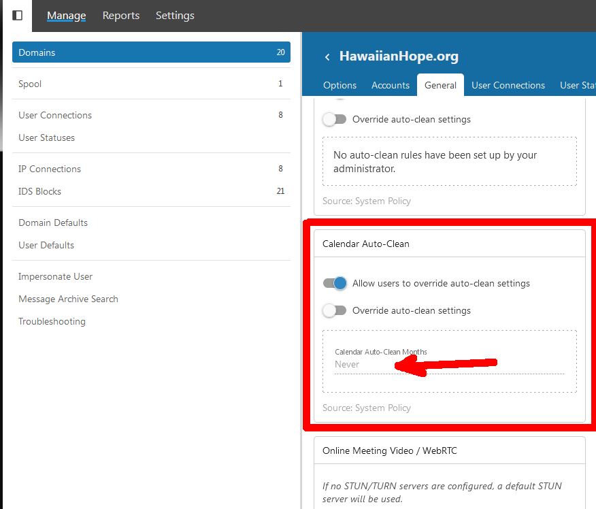
Task: Open the Calendar Auto-Clean Months dropdown
Action: (x=449, y=365)
